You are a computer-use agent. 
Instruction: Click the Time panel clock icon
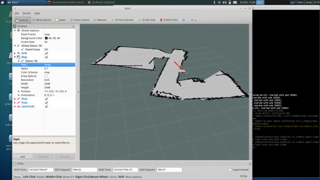click(x=15, y=164)
